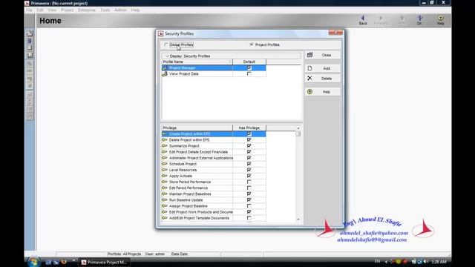Image resolution: width=475 pixels, height=267 pixels.
Task: Click the green help icon in the dialog
Action: tap(309, 92)
